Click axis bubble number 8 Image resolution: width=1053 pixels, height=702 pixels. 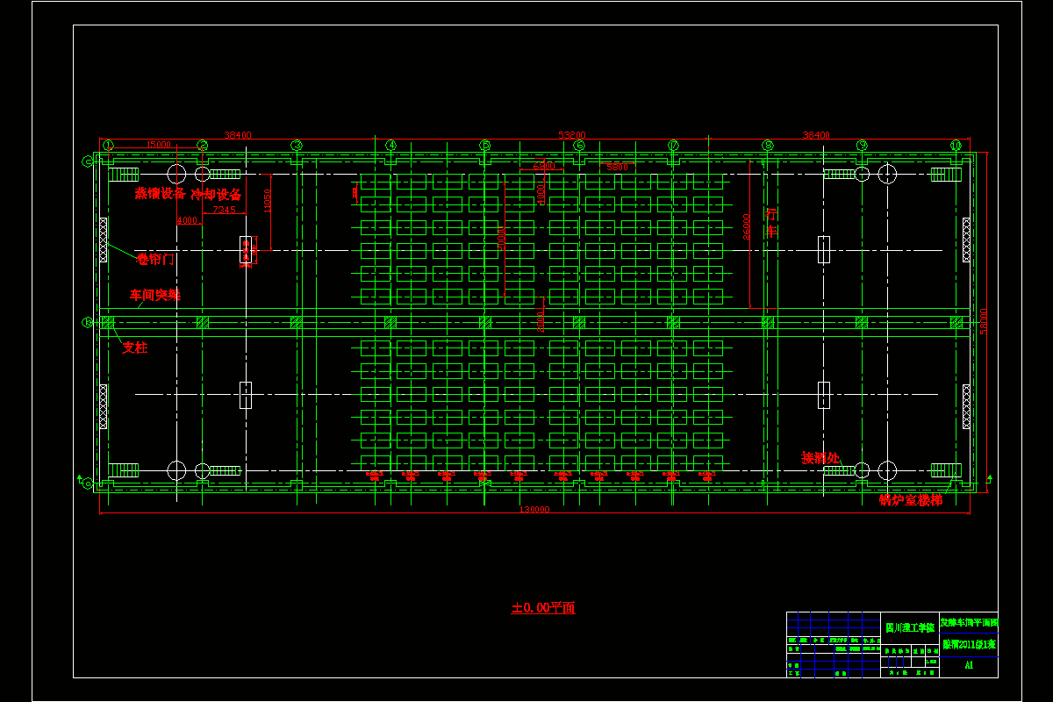768,145
